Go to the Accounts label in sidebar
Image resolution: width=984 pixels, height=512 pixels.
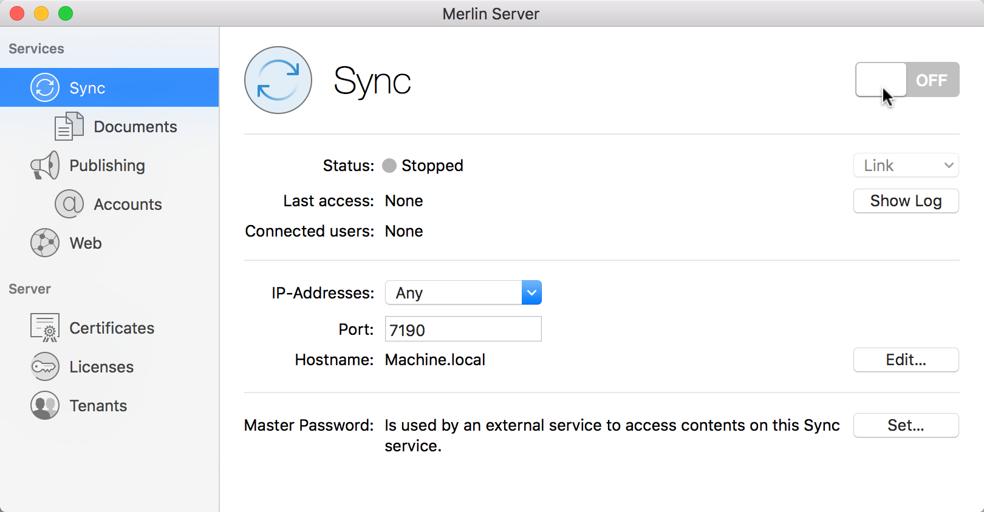click(128, 204)
